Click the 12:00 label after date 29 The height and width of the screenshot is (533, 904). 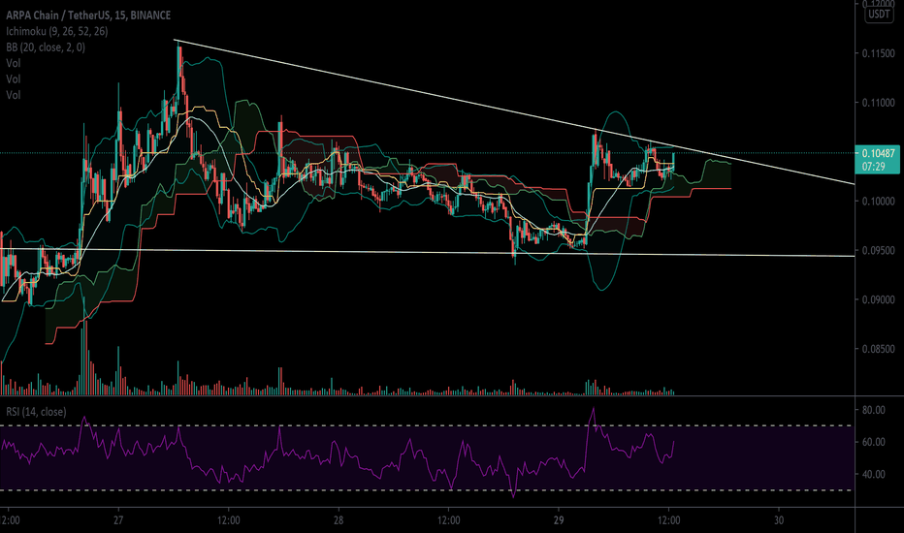click(x=668, y=519)
